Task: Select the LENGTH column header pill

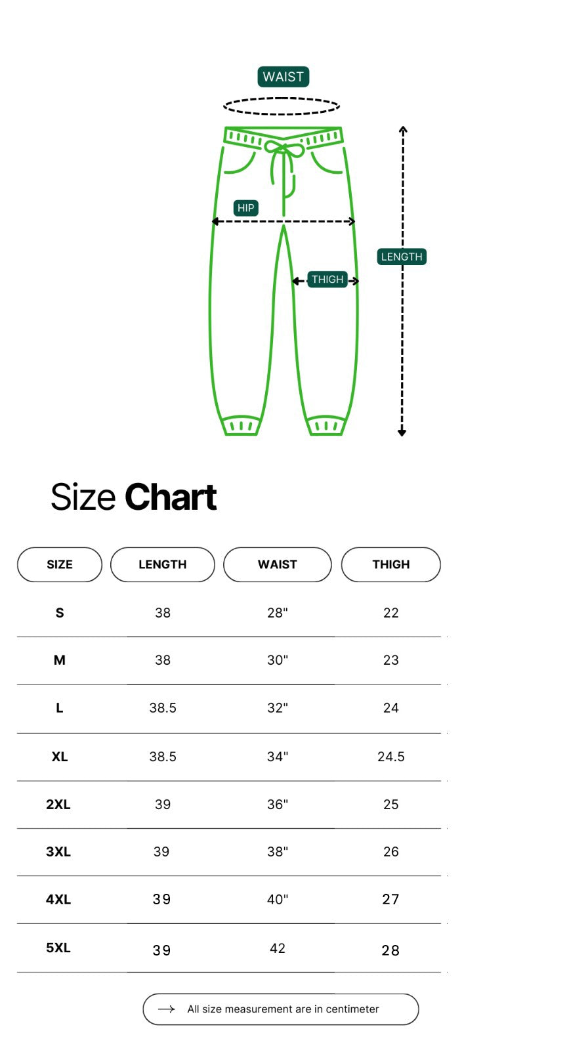Action: [x=163, y=564]
